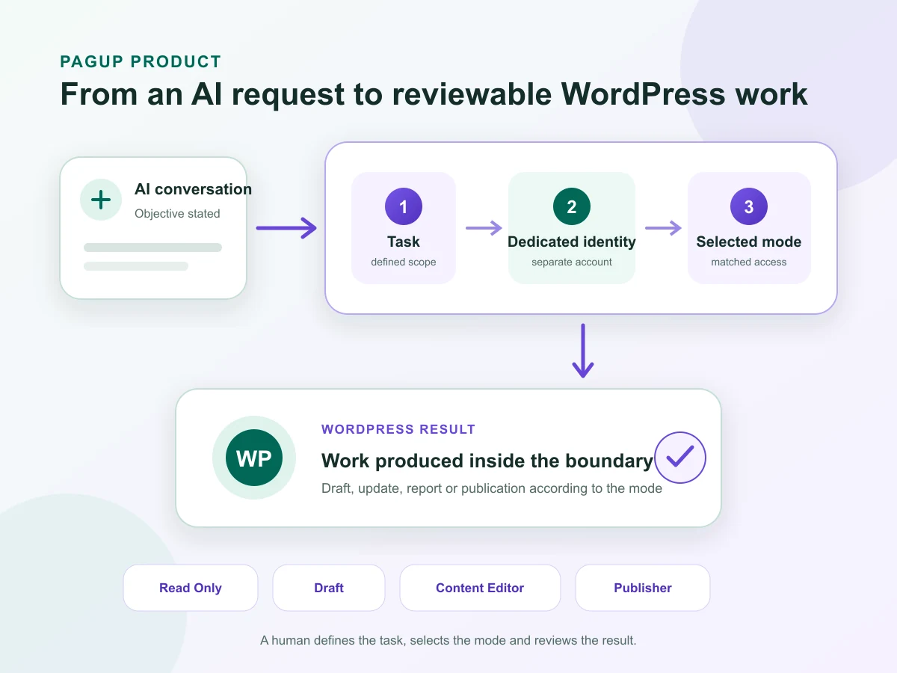Viewport: 897px width, 673px height.
Task: Click the 'Selected mode' step label
Action: [749, 242]
